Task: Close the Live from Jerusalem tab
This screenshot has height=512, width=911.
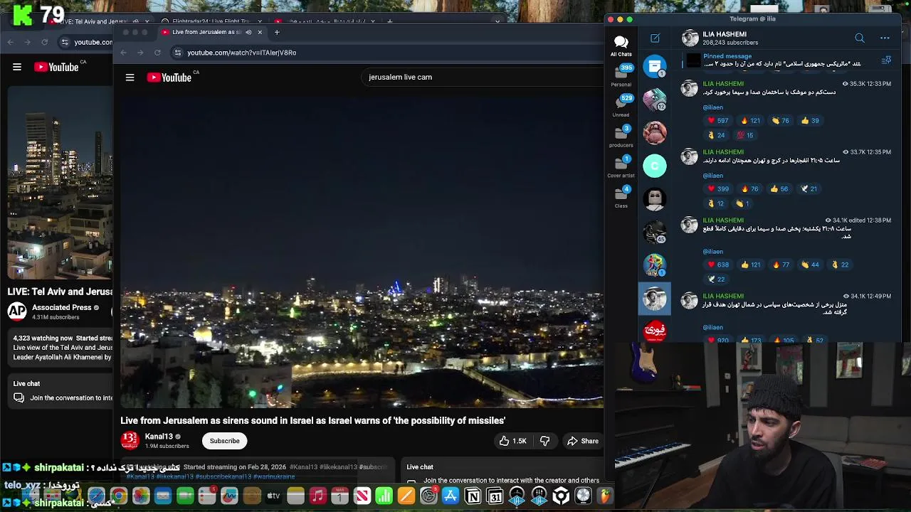Action: click(260, 32)
